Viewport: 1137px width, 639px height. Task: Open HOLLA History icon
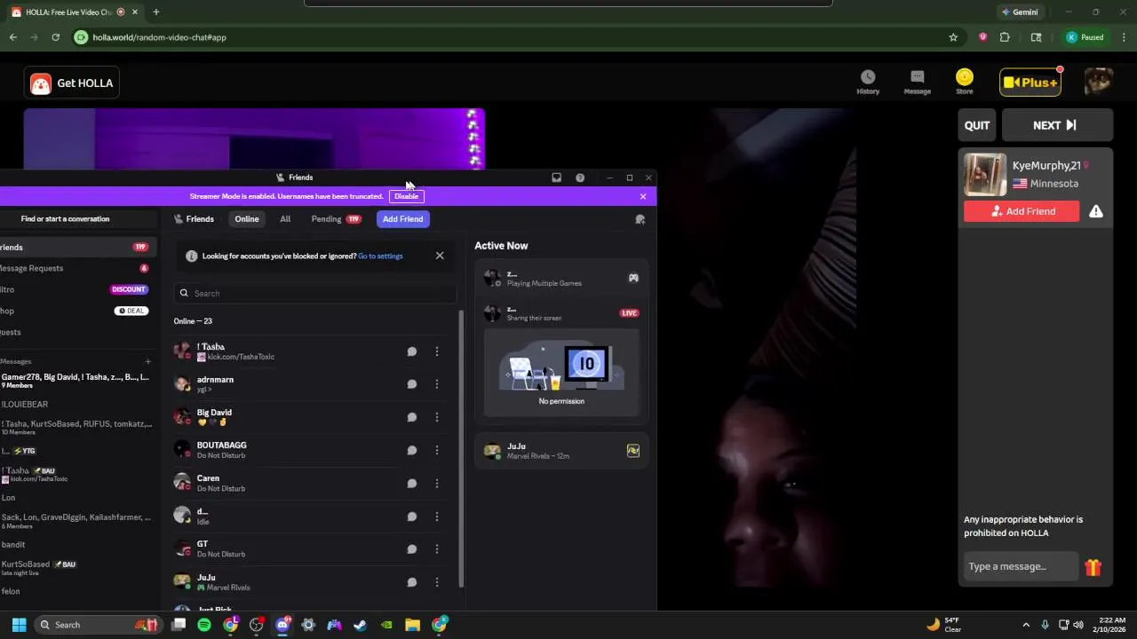tap(868, 83)
